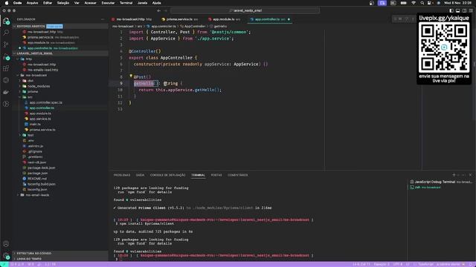Open the Arquivo menu

pyautogui.click(x=32, y=3)
